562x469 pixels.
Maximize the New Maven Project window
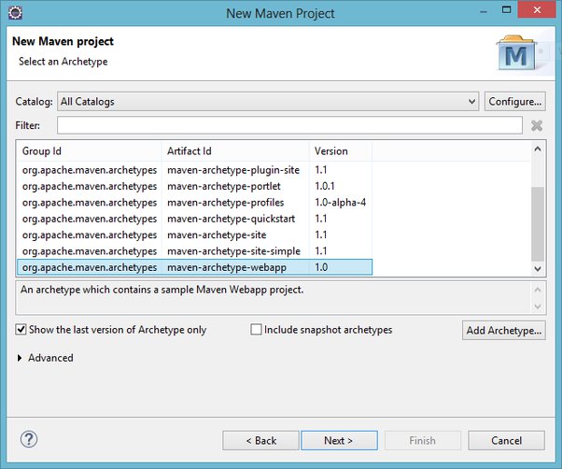tap(506, 10)
